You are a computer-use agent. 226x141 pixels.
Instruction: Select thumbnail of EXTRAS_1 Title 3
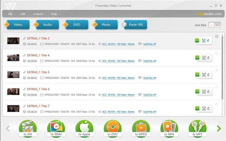click(x=13, y=41)
